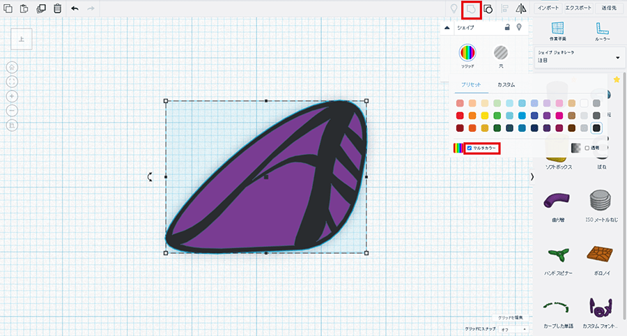
Task: Click the rotation handle beside the wing
Action: click(150, 177)
